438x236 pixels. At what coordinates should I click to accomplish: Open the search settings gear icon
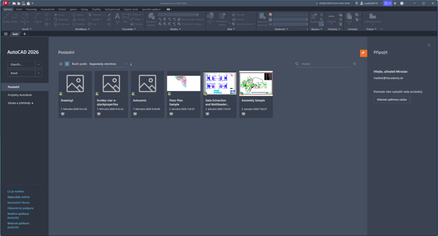pyautogui.click(x=355, y=64)
